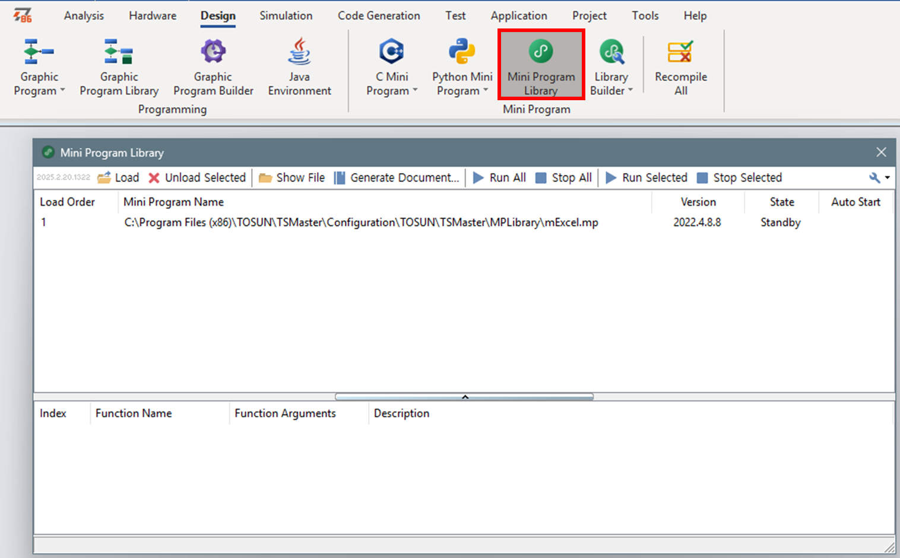Open C Mini Program
The height and width of the screenshot is (558, 900).
(x=392, y=67)
